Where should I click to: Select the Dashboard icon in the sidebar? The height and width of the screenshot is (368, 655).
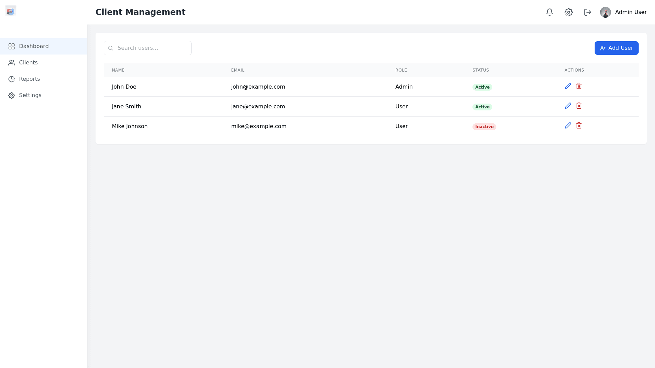coord(12,46)
